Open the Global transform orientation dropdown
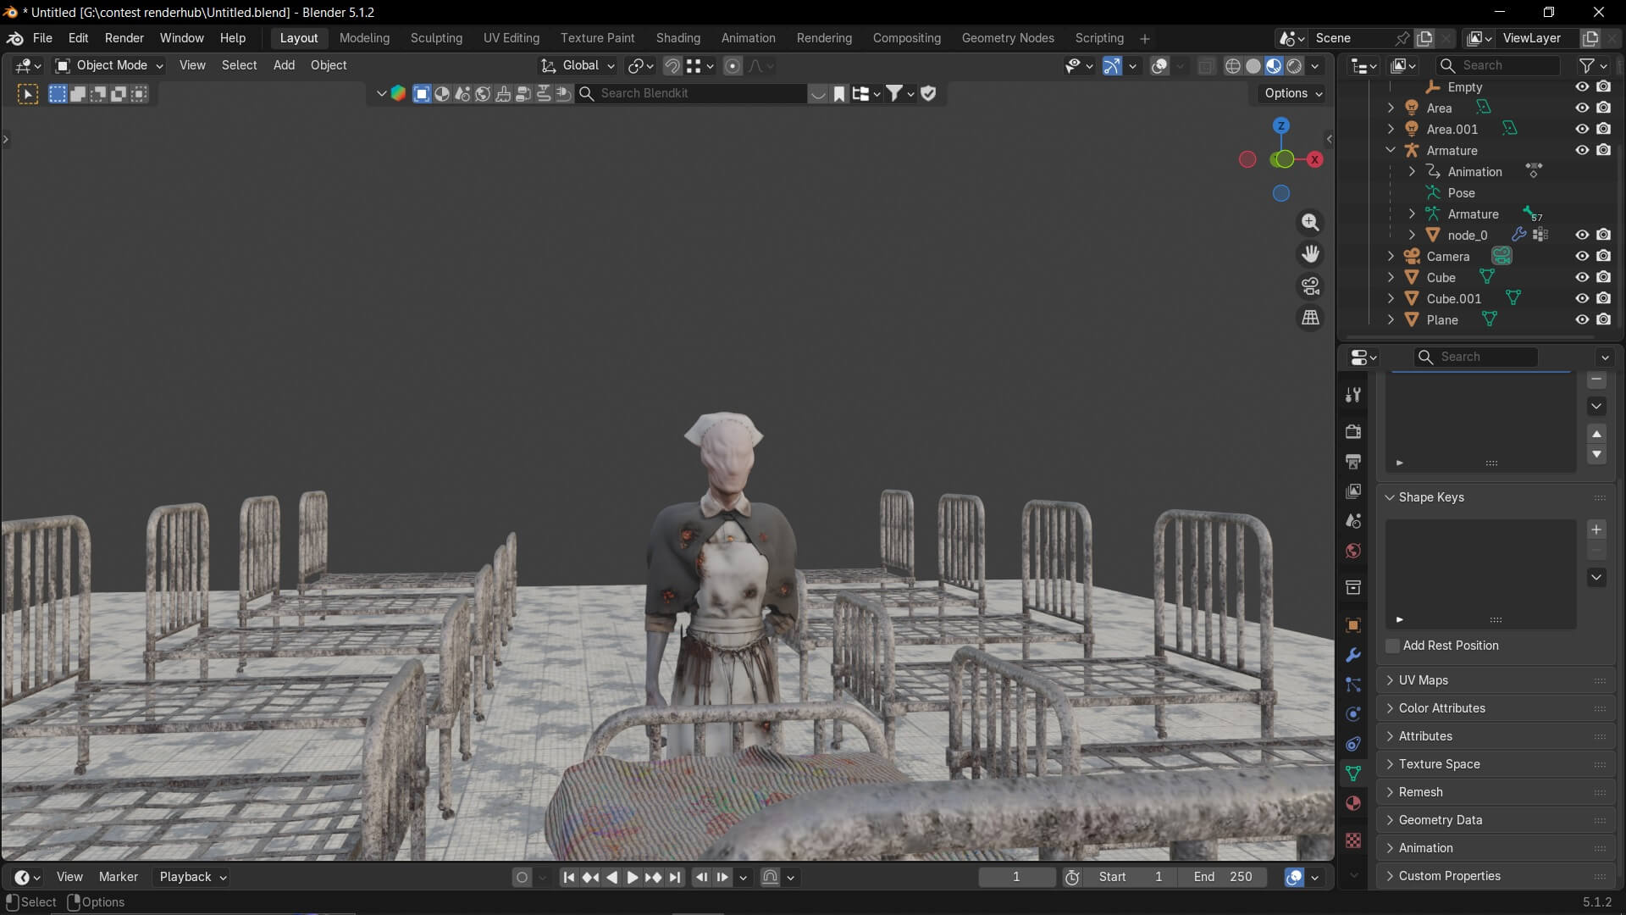The width and height of the screenshot is (1626, 915). 578,65
